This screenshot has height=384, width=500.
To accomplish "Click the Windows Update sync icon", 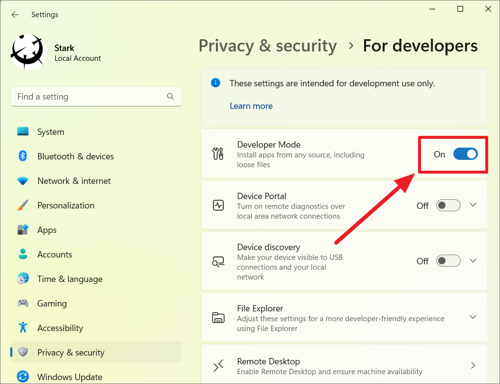I will tap(23, 377).
